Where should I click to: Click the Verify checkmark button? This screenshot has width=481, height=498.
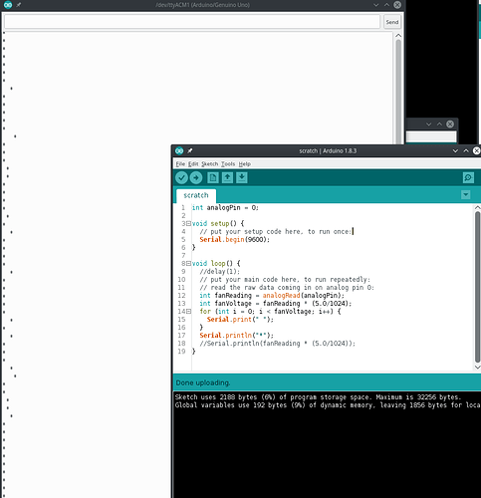pos(181,177)
